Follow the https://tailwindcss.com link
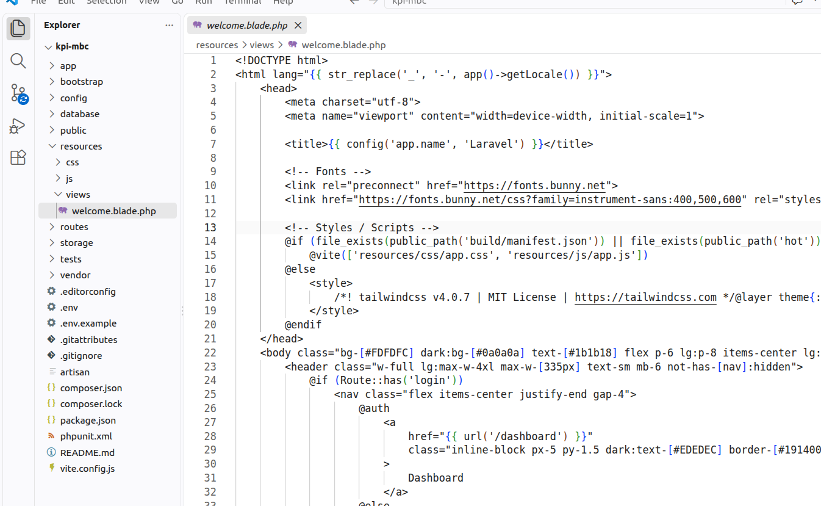Image resolution: width=821 pixels, height=506 pixels. [x=646, y=297]
